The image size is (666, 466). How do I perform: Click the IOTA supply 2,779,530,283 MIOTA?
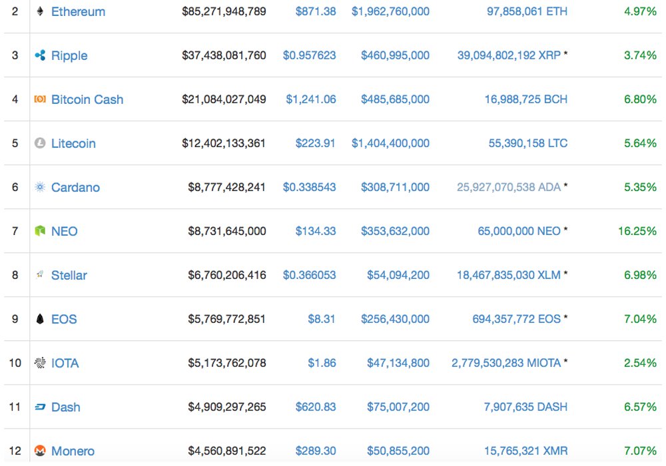[x=506, y=363]
